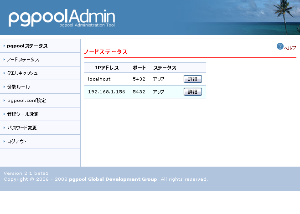Screen dimensions: 300x214
Task: Click the pgpool Global Development Group footer link
Action: click(113, 179)
